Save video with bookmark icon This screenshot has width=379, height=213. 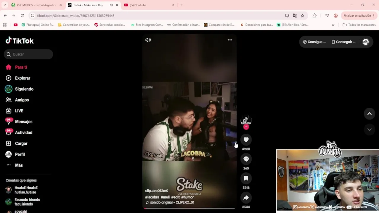coord(246,178)
